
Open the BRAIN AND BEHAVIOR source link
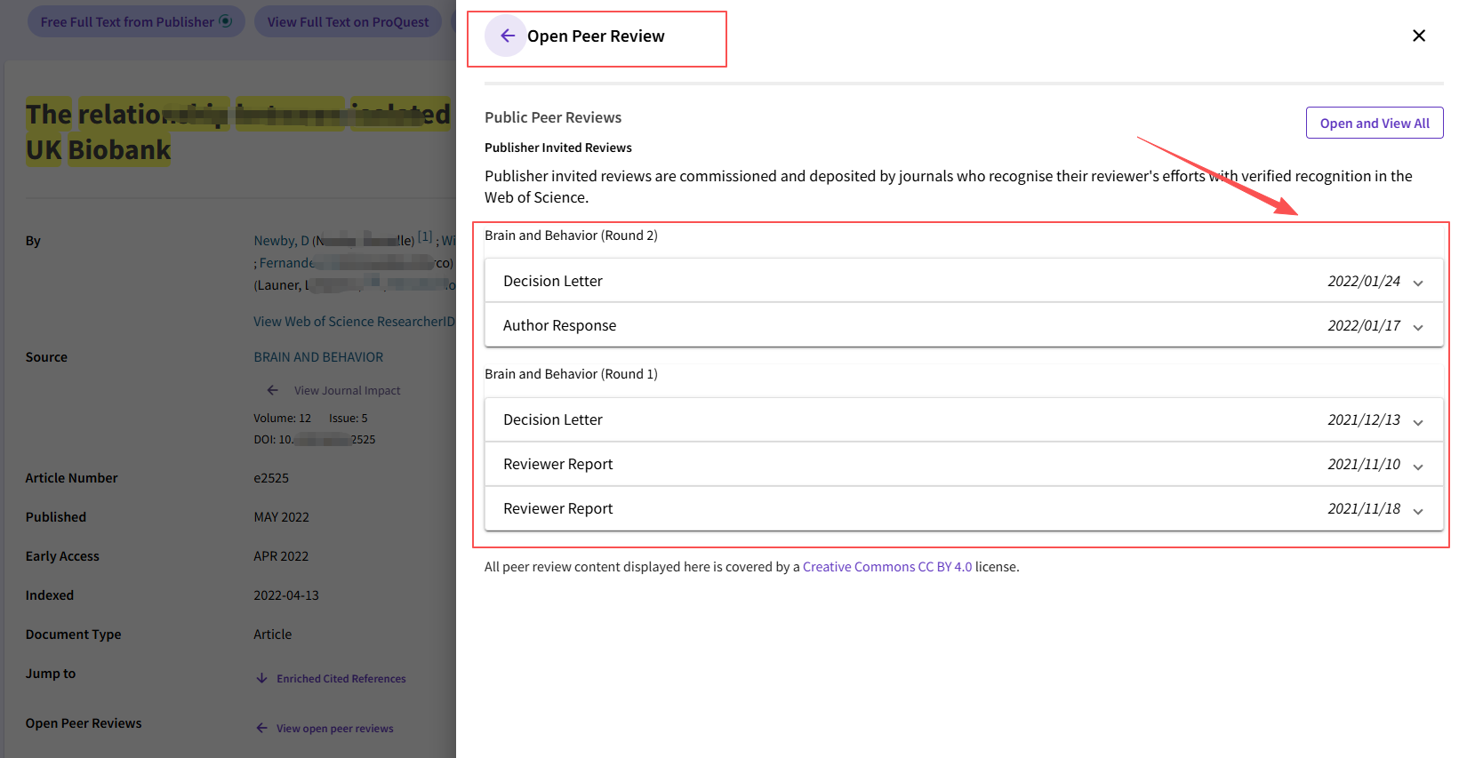(318, 357)
